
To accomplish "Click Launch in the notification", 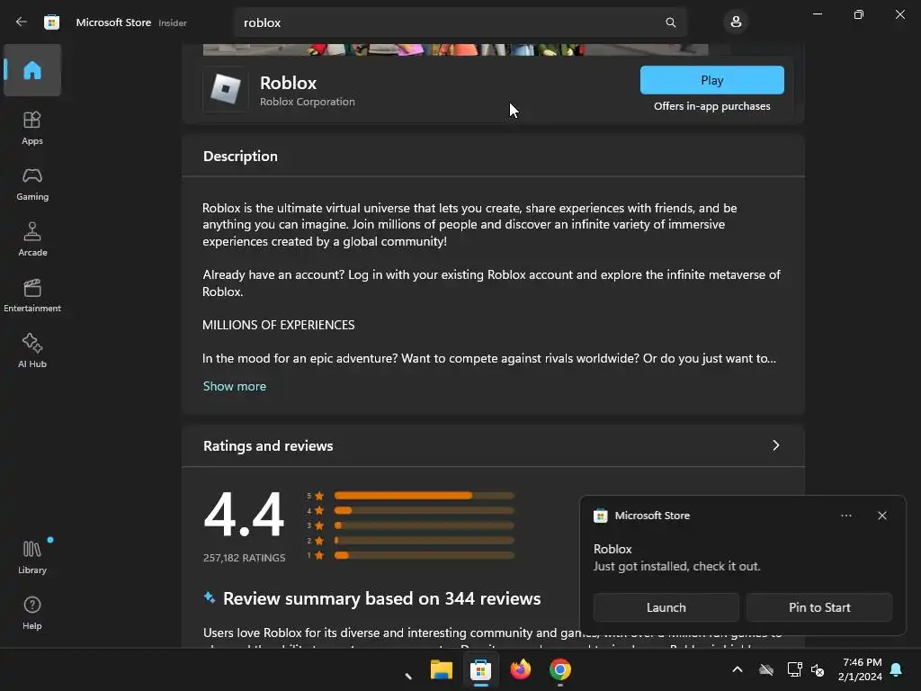I will coord(666,607).
